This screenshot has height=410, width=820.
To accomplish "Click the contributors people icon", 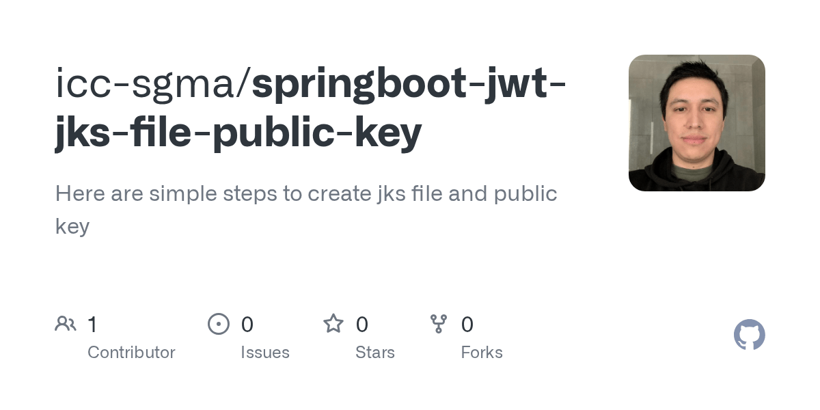I will click(66, 323).
